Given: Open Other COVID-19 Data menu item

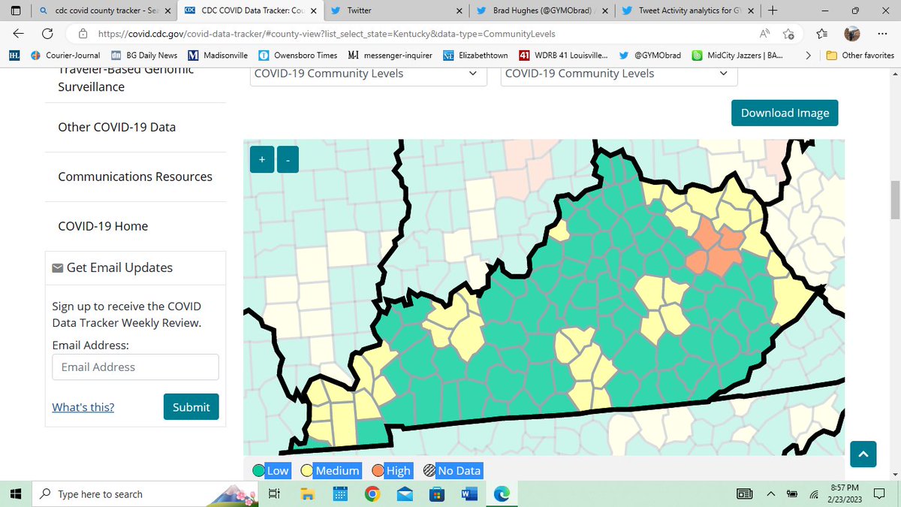Looking at the screenshot, I should coord(116,127).
